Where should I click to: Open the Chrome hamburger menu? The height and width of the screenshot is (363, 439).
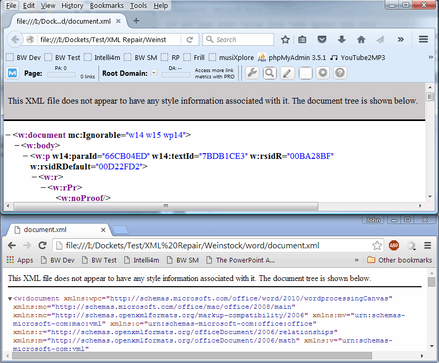(427, 246)
